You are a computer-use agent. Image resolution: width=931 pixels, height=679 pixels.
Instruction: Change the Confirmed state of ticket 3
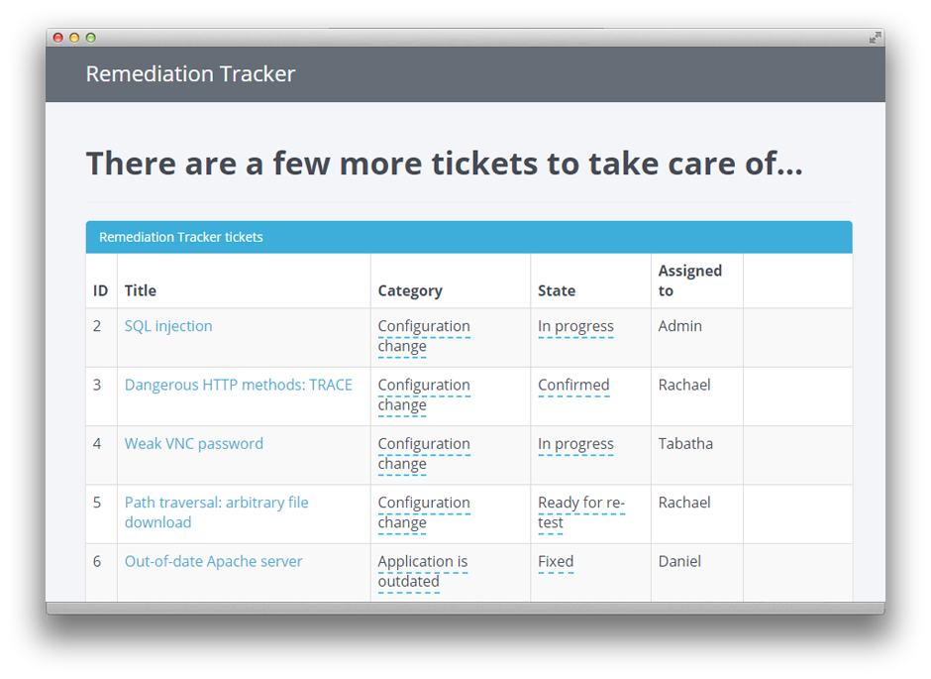coord(573,385)
